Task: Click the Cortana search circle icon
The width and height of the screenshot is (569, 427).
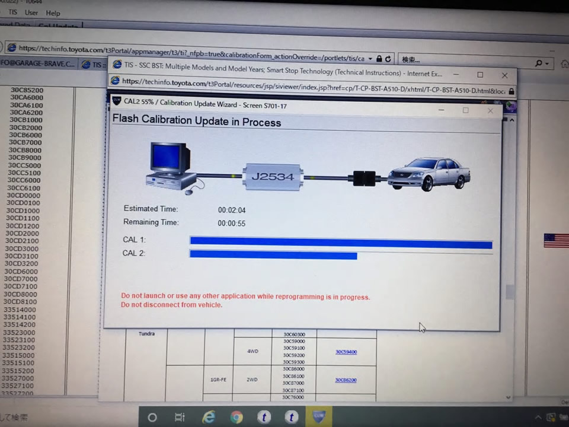Action: coord(152,418)
